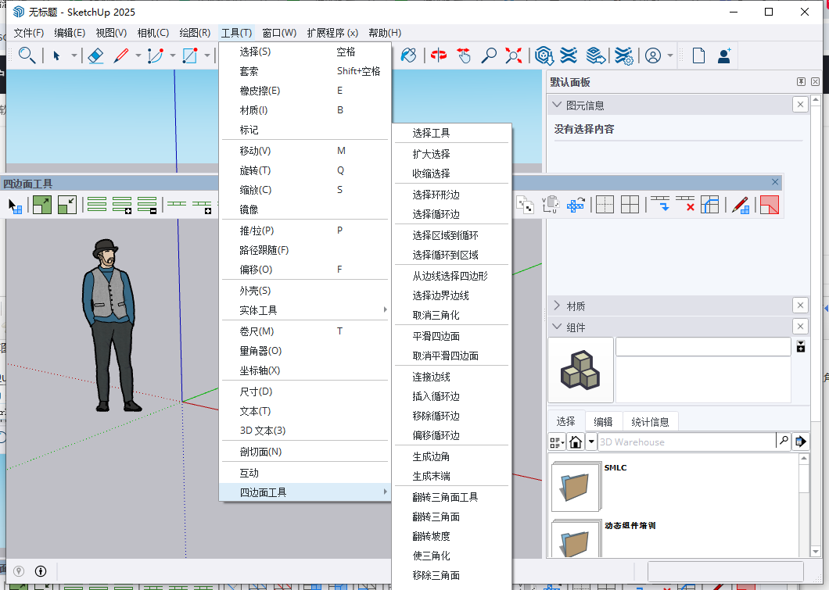Open the 动态组件培训 component folder

(x=576, y=538)
